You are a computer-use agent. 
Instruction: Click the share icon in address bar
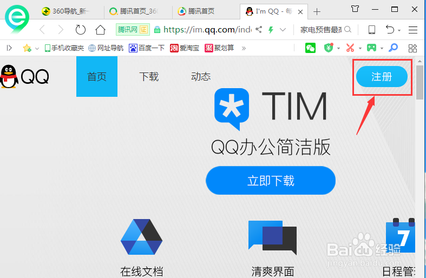click(259, 30)
